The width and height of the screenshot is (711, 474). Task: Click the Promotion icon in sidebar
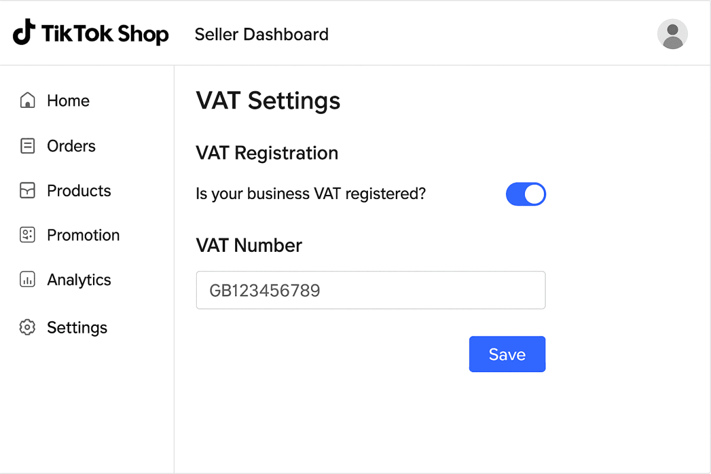pyautogui.click(x=27, y=235)
